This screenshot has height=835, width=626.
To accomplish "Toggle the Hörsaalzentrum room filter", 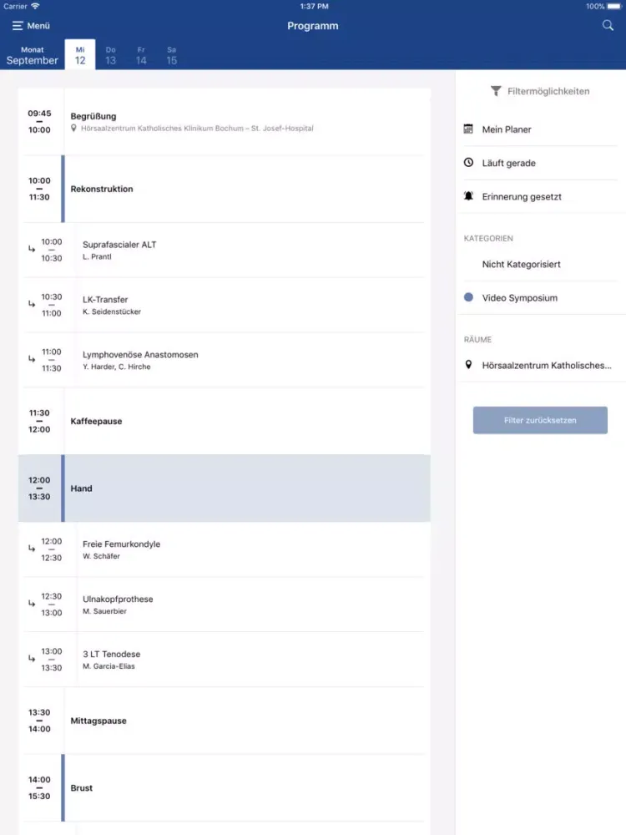I will [546, 366].
